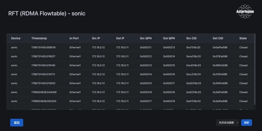
Task: Select row with timestamp 1766731430.019202
Action: (43, 83)
